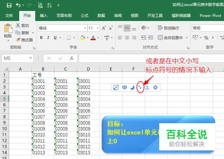Click the text Orientation icon
224x159 pixels.
tap(144, 28)
